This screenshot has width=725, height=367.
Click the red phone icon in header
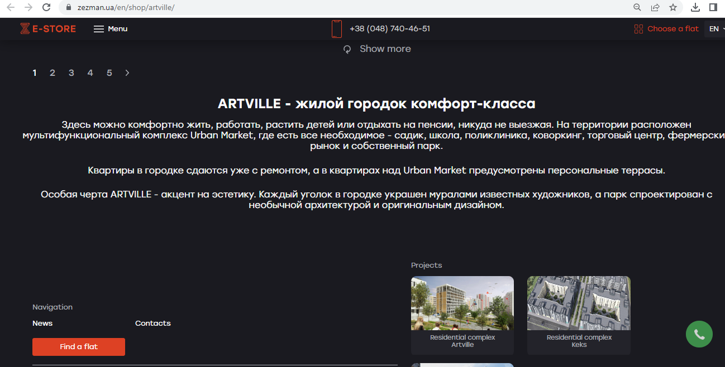(x=336, y=28)
